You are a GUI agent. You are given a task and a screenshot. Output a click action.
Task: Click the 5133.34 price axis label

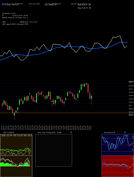(131, 99)
